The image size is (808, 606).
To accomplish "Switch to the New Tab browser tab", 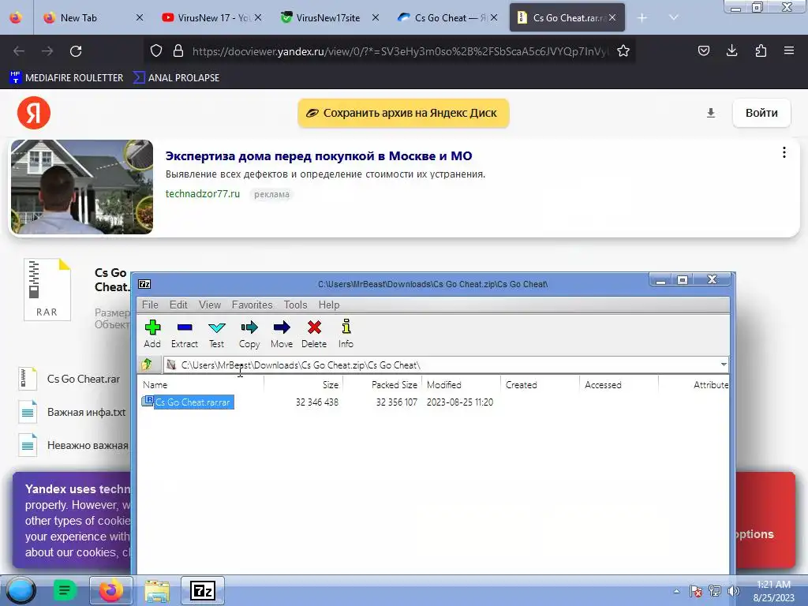I will tap(93, 17).
